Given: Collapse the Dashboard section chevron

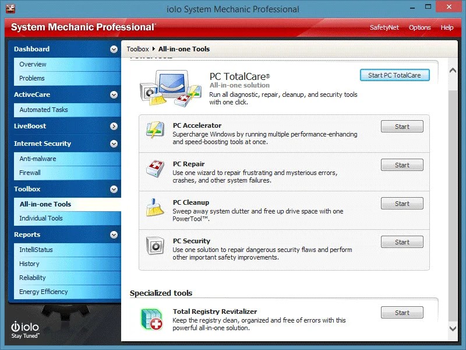Looking at the screenshot, I should click(114, 49).
